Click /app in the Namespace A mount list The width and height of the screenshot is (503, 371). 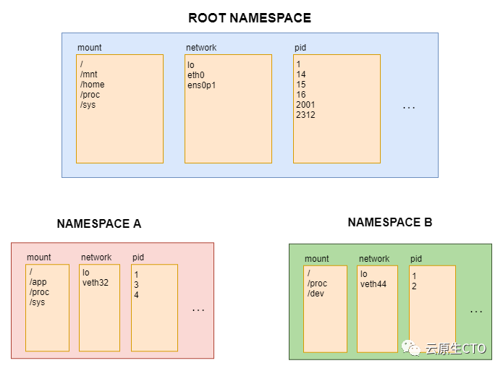38,282
